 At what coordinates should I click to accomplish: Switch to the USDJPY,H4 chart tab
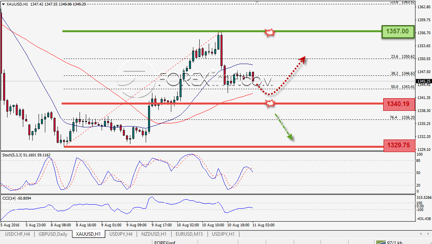121,234
